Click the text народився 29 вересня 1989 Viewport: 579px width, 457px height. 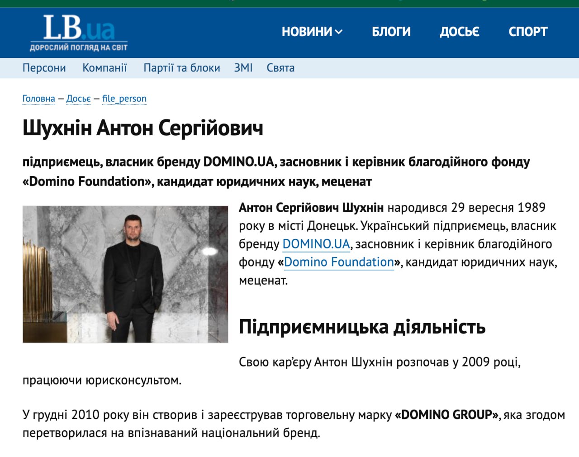(x=466, y=208)
